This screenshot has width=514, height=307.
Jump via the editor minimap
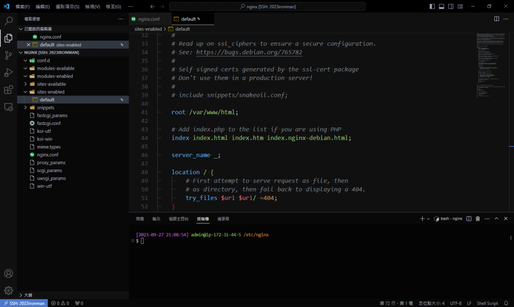pyautogui.click(x=492, y=65)
